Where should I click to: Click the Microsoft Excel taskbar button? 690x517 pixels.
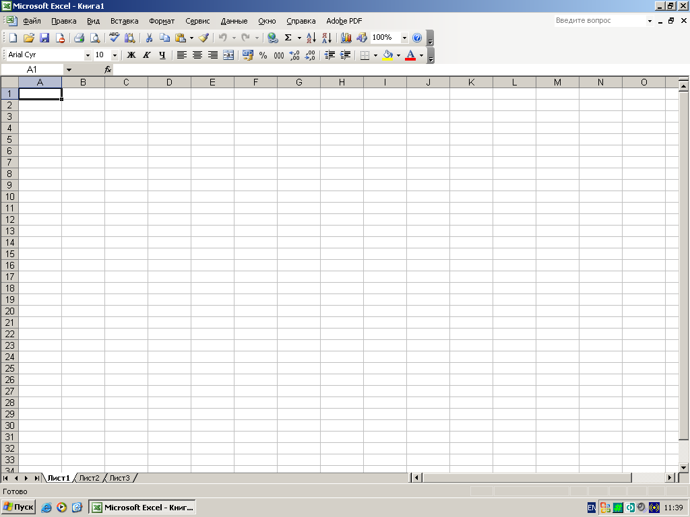[142, 508]
